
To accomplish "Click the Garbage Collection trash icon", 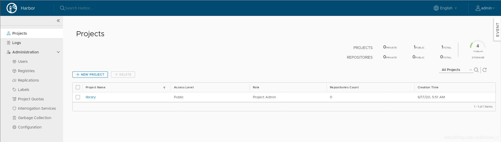I will (x=14, y=118).
